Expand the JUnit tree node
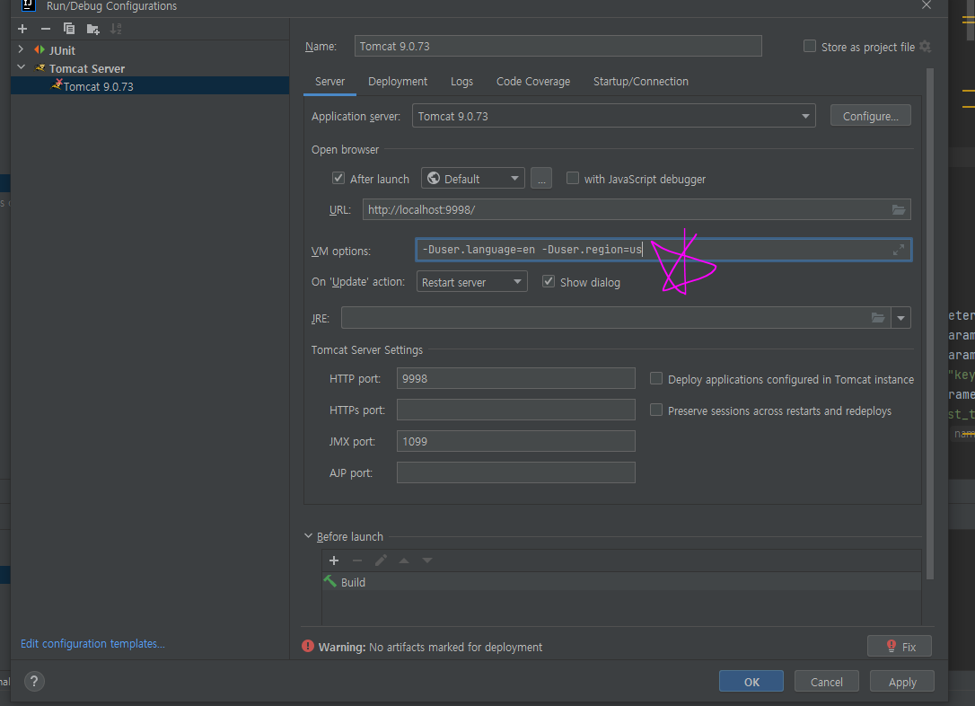Image resolution: width=975 pixels, height=706 pixels. point(22,49)
